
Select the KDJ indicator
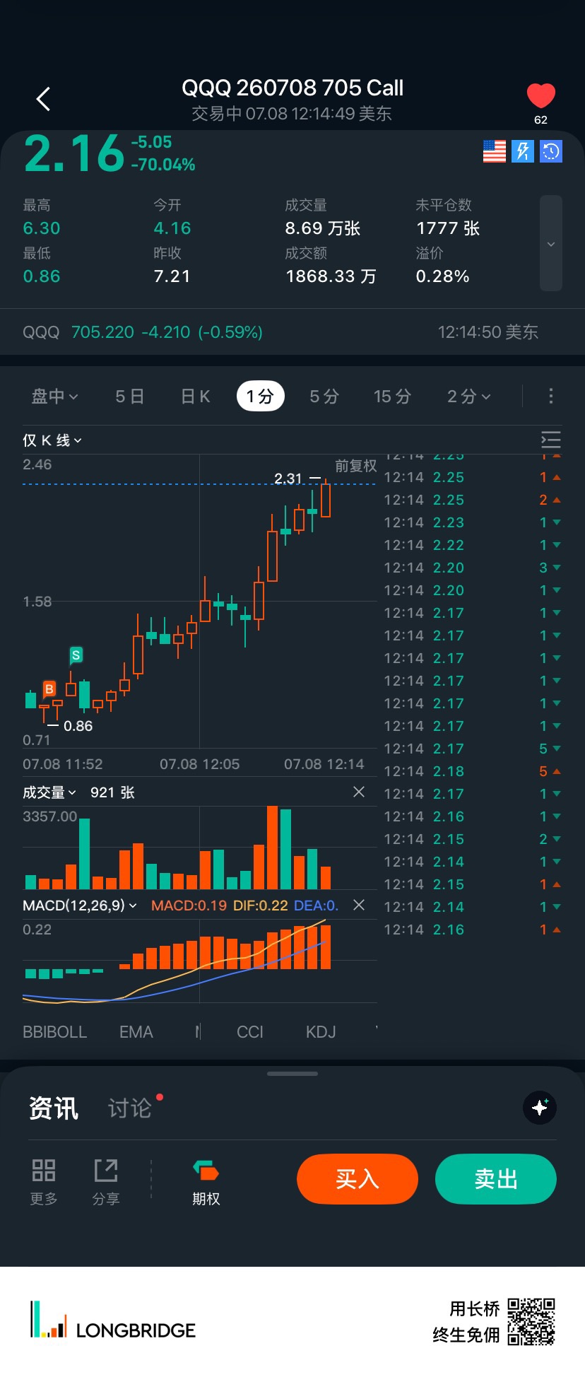pyautogui.click(x=321, y=1032)
